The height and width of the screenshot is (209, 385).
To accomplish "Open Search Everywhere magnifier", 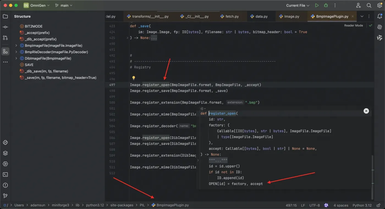I will (369, 5).
